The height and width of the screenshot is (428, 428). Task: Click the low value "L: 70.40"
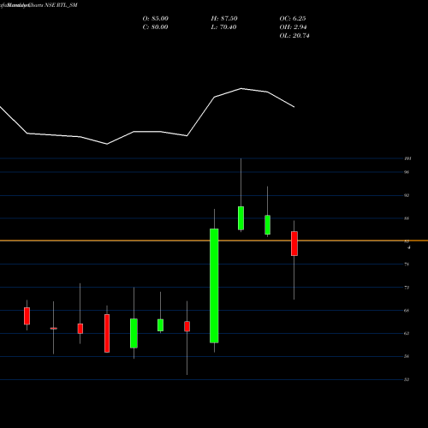(x=224, y=27)
